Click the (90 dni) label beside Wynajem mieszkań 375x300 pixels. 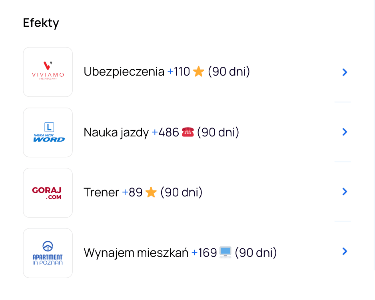[255, 253]
